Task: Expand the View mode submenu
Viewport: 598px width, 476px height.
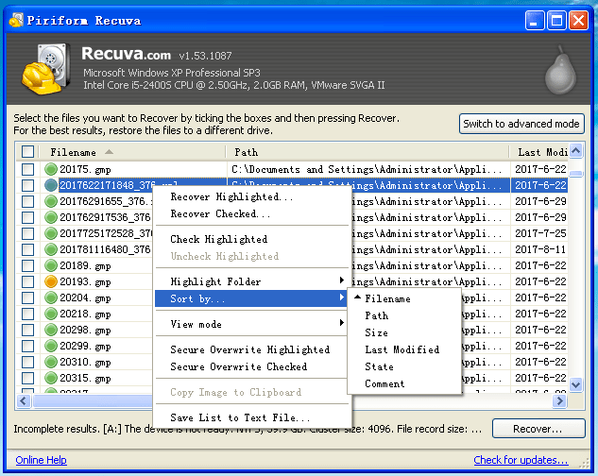Action: 251,324
